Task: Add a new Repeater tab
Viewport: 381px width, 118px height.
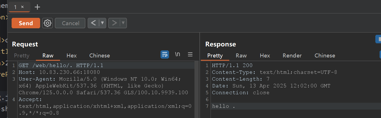Action: (37, 7)
